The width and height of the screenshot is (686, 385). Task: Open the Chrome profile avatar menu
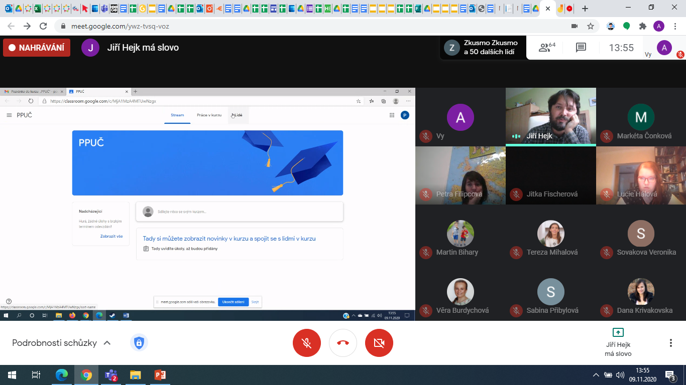click(659, 26)
